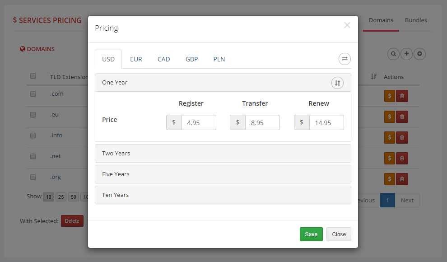
Task: Save the pricing changes
Action: point(311,234)
